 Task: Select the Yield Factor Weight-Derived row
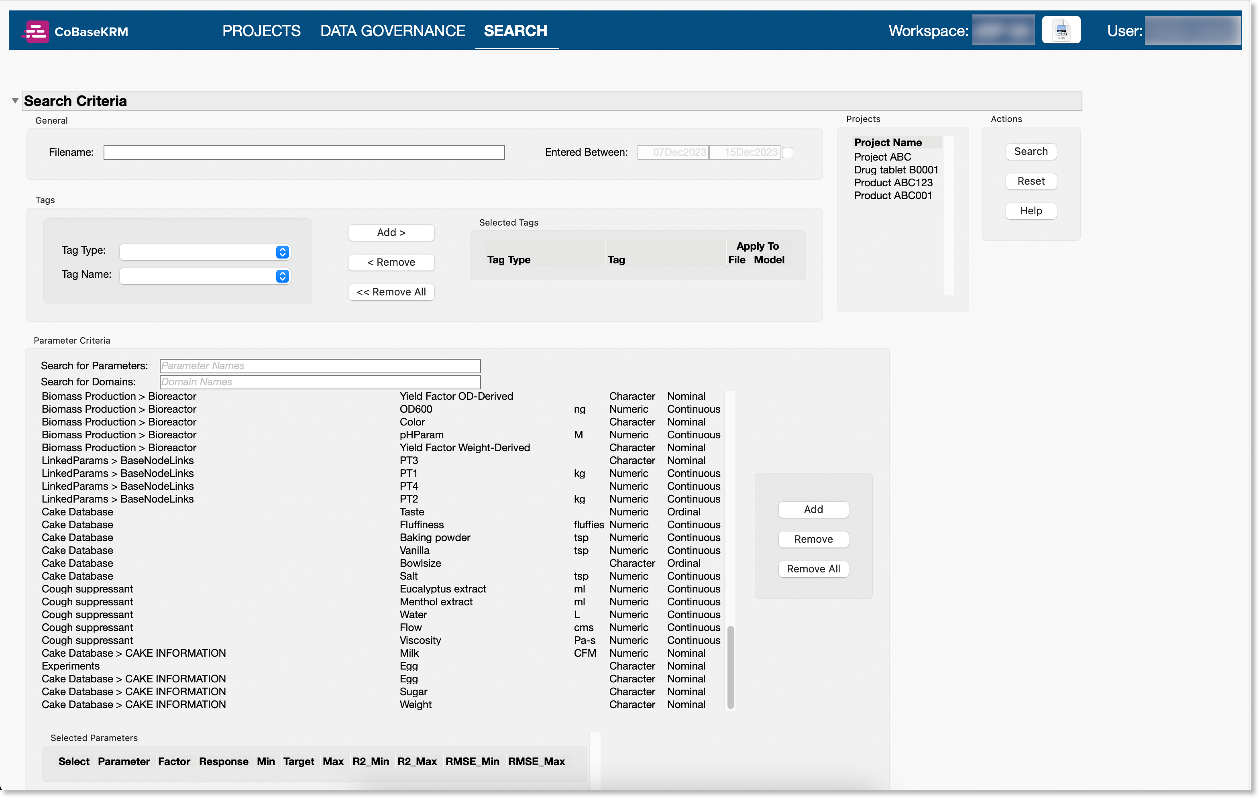tap(381, 448)
